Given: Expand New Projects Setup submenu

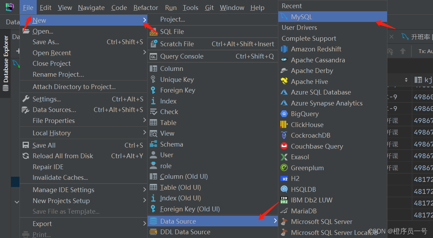Looking at the screenshot, I should click(x=84, y=201).
